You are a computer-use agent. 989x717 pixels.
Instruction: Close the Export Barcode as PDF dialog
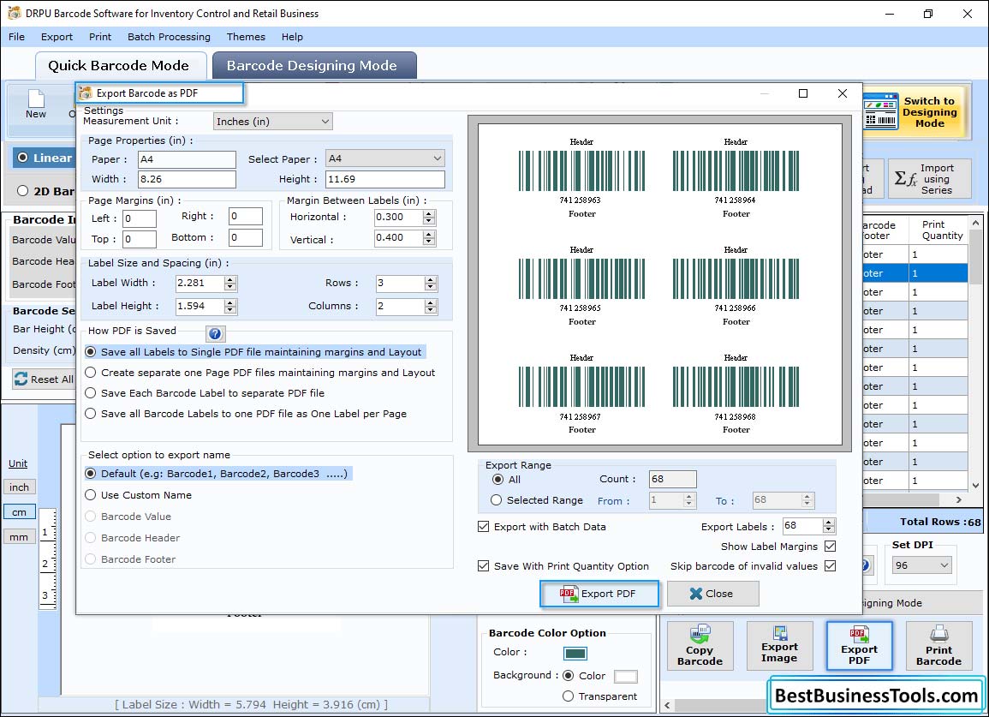(842, 93)
